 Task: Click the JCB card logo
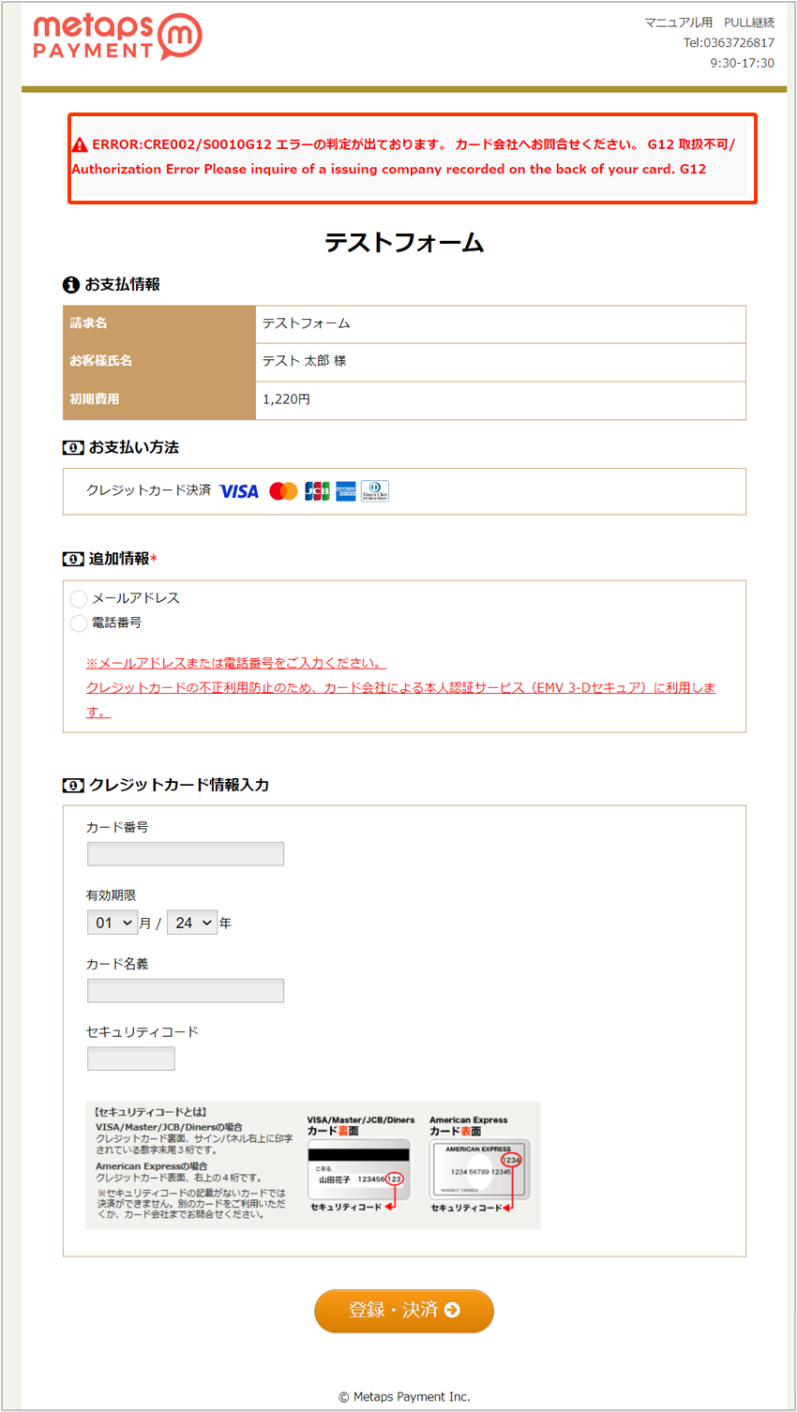click(317, 491)
